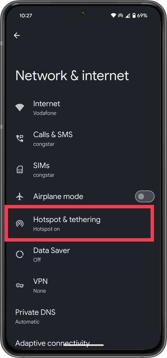Click the Data Saver circle icon
Viewport: 167px width, 358px height.
point(19,254)
